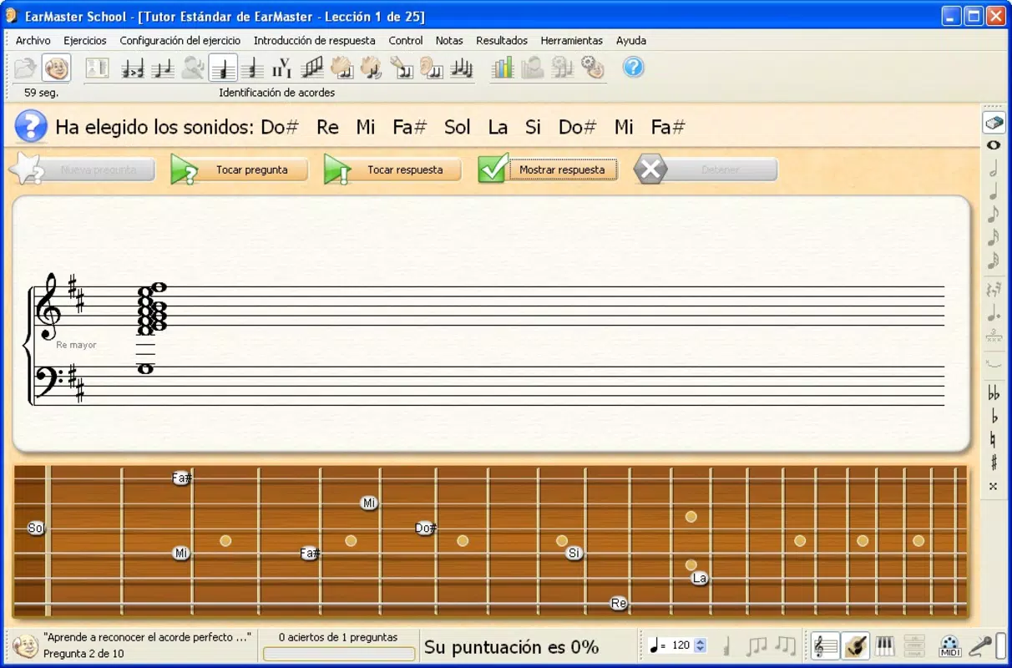
Task: Choose the flat accidental
Action: (x=994, y=416)
